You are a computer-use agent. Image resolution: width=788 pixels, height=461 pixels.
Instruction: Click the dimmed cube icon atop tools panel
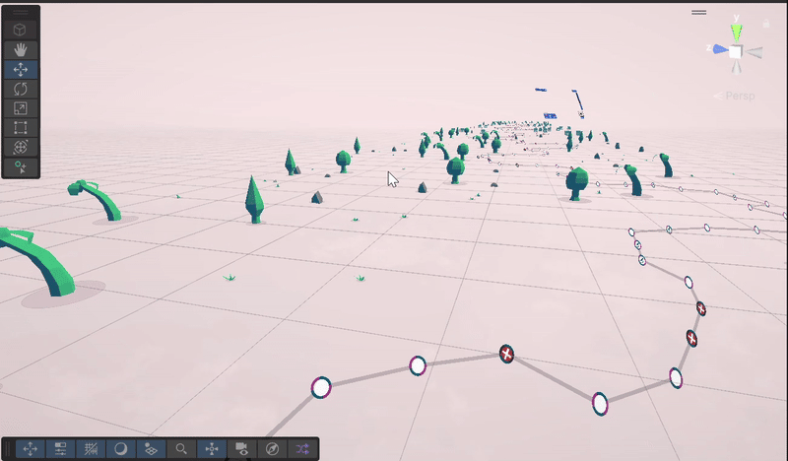coord(20,31)
